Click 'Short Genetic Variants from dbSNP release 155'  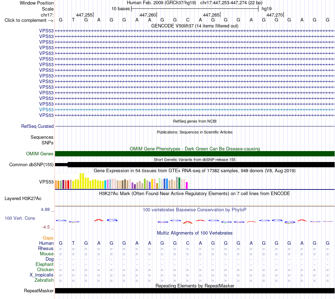tap(195, 160)
